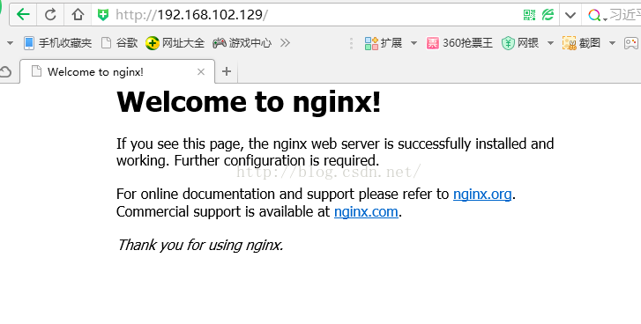Click the game controller extension icon
The width and height of the screenshot is (641, 324).
(630, 43)
